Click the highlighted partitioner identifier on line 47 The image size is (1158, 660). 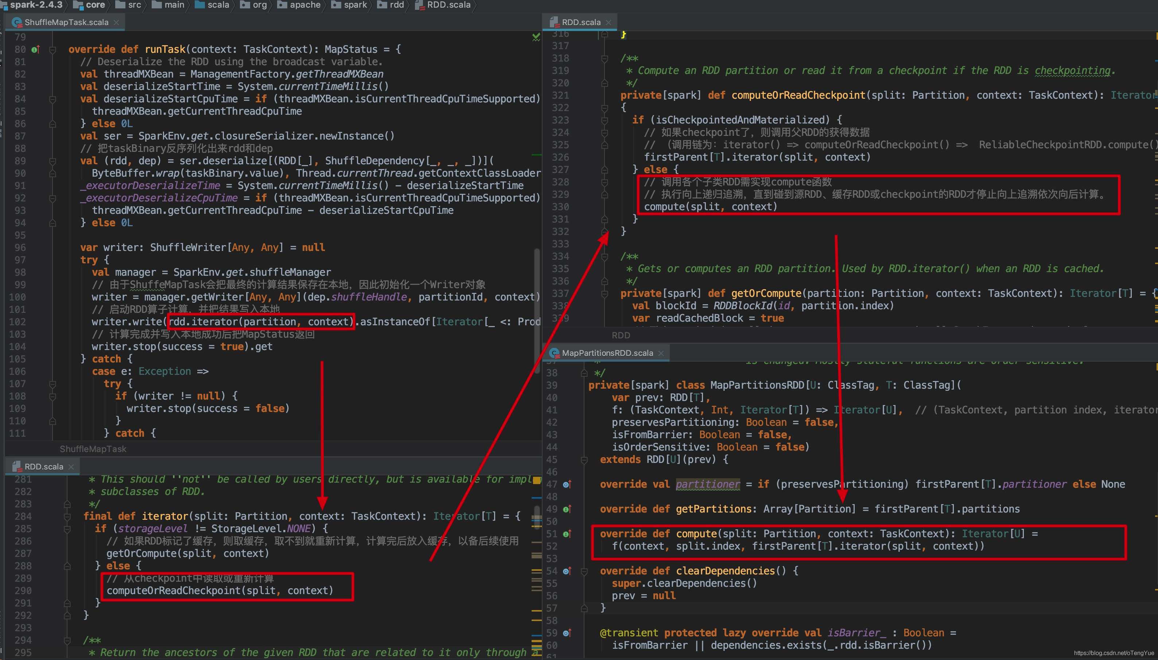[x=708, y=484]
